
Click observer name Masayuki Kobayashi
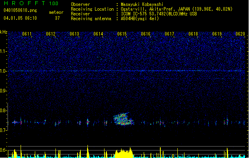coord(142,4)
